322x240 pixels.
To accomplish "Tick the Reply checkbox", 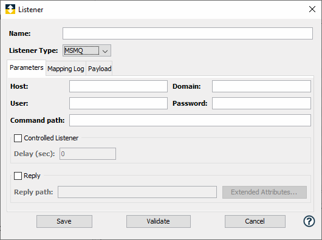I will tap(18, 176).
